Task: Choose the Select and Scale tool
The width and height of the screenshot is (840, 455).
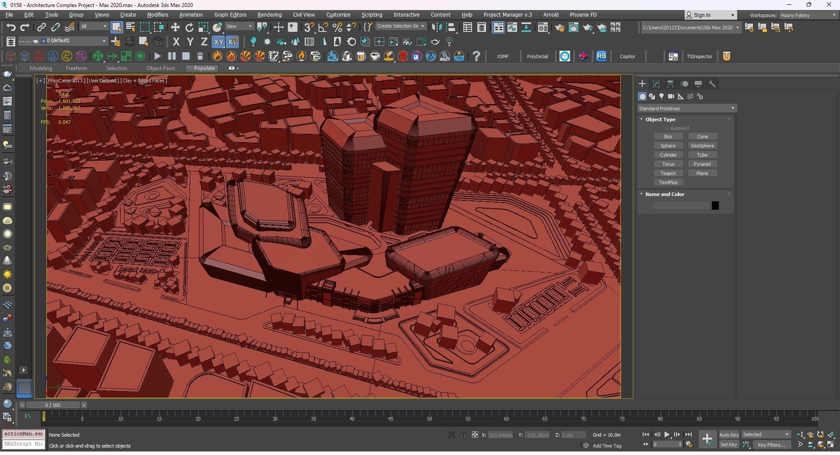Action: 203,28
